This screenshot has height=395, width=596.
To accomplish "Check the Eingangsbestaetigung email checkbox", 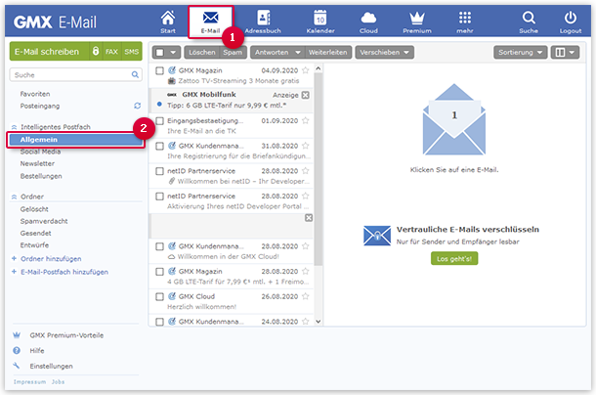I will click(x=159, y=121).
